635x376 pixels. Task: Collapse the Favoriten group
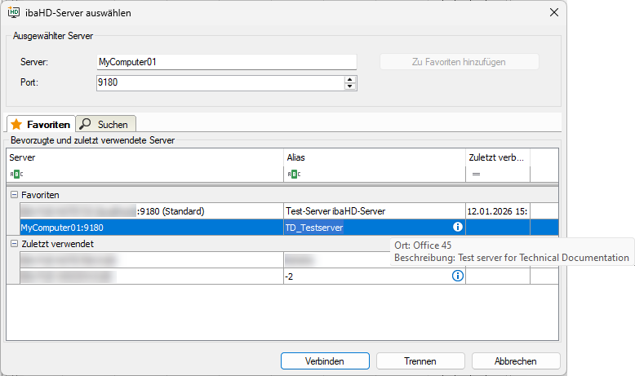pyautogui.click(x=14, y=195)
